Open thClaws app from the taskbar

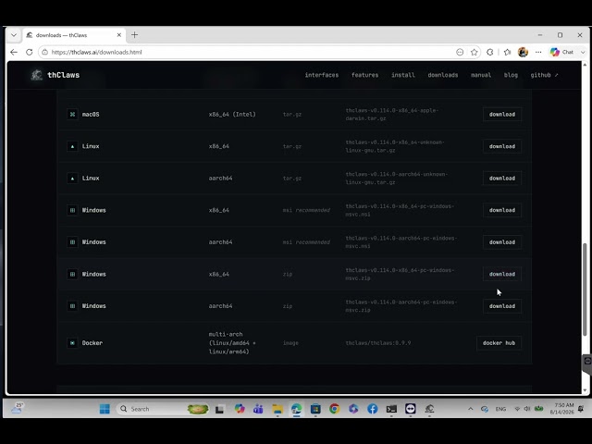click(x=429, y=409)
